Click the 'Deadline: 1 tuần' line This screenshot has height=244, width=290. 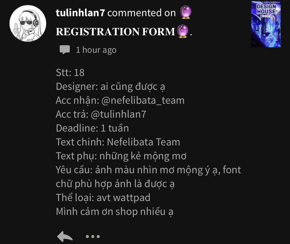[93, 128]
